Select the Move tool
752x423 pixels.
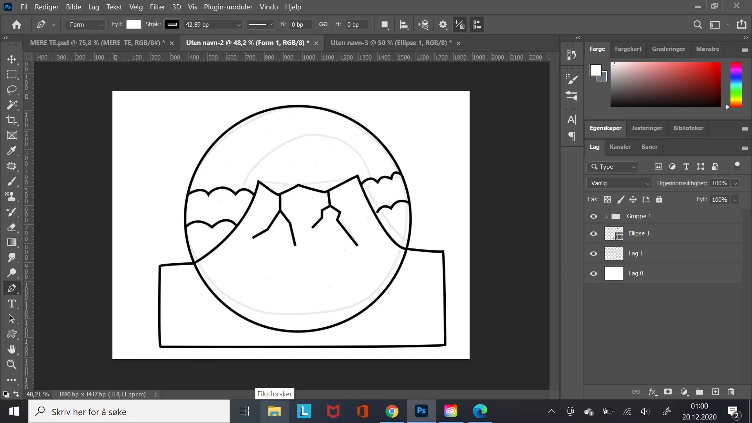click(x=12, y=59)
